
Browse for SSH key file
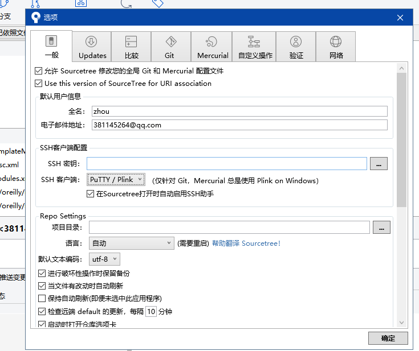click(x=379, y=163)
